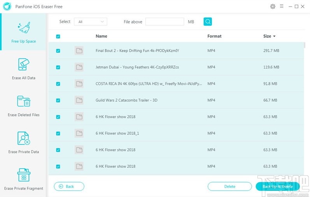
Task: Deselect the COSTA RICA IN 4K file
Action: [58, 84]
